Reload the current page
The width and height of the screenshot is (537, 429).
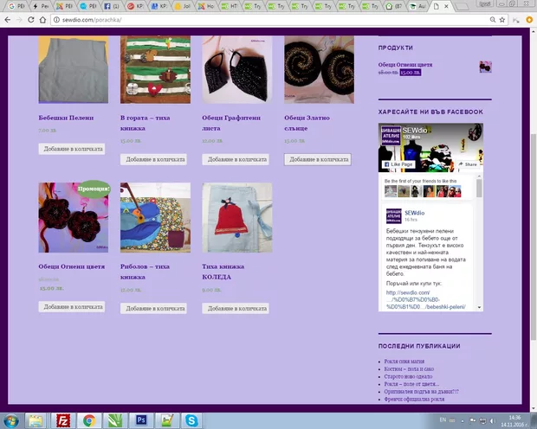pos(31,20)
